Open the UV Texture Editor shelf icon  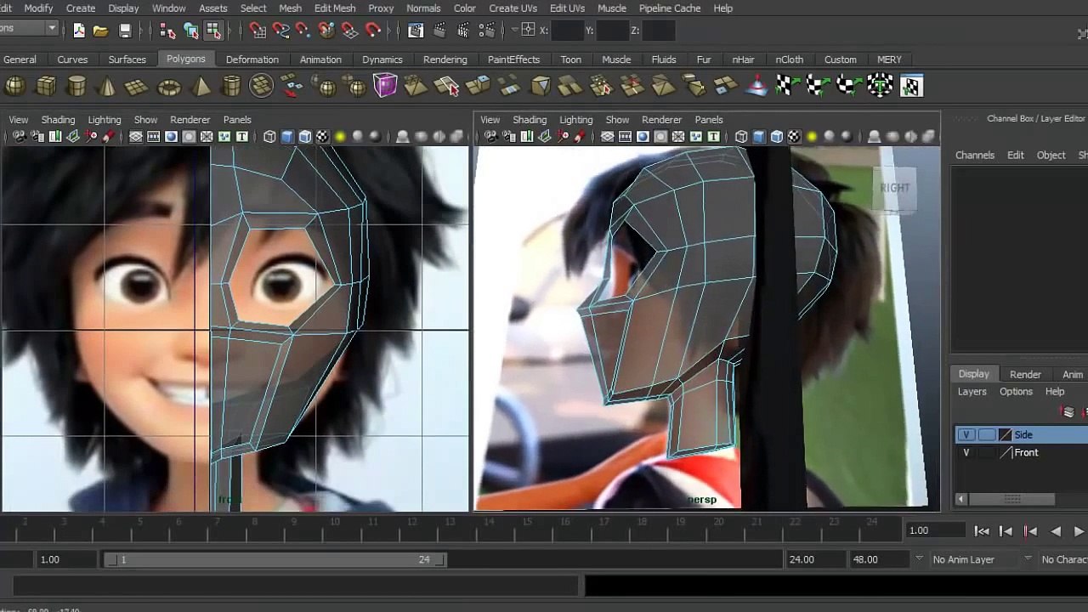(x=911, y=86)
